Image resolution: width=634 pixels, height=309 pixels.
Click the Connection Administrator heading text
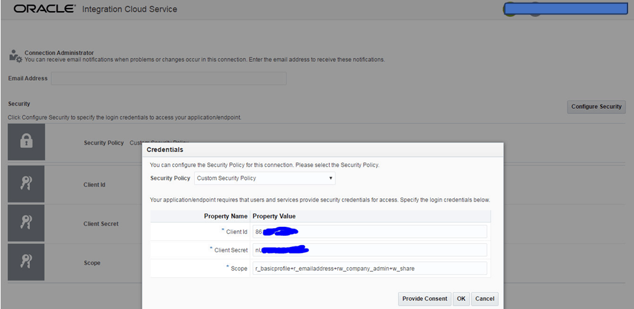point(59,53)
